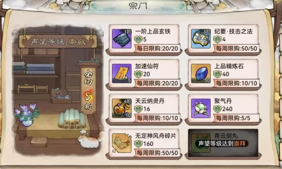This screenshot has width=282, height=169.
Task: Click the 每日限购:20/20 limit label
Action: pos(158,49)
